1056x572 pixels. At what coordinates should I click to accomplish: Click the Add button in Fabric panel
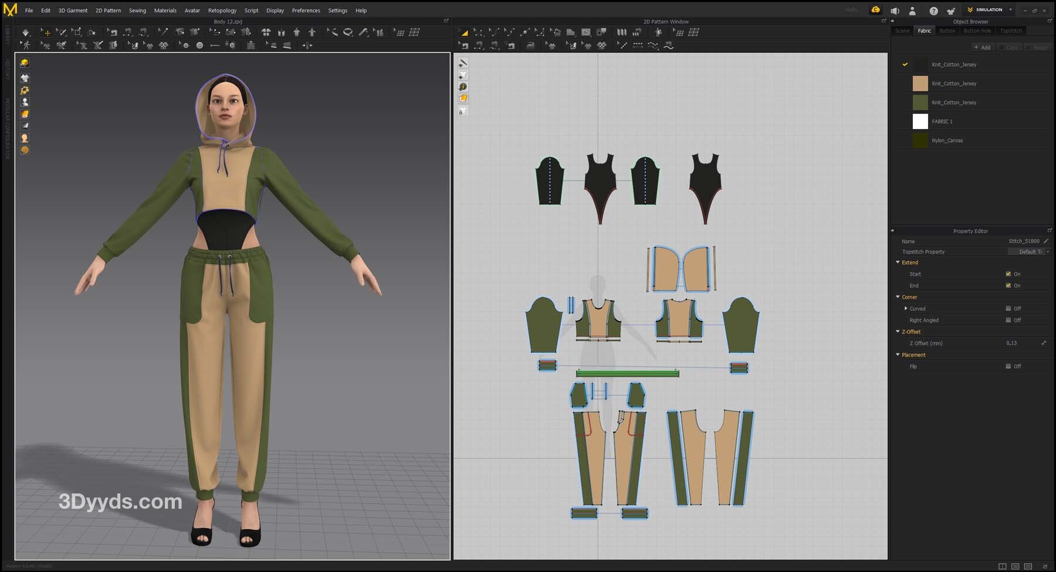983,47
